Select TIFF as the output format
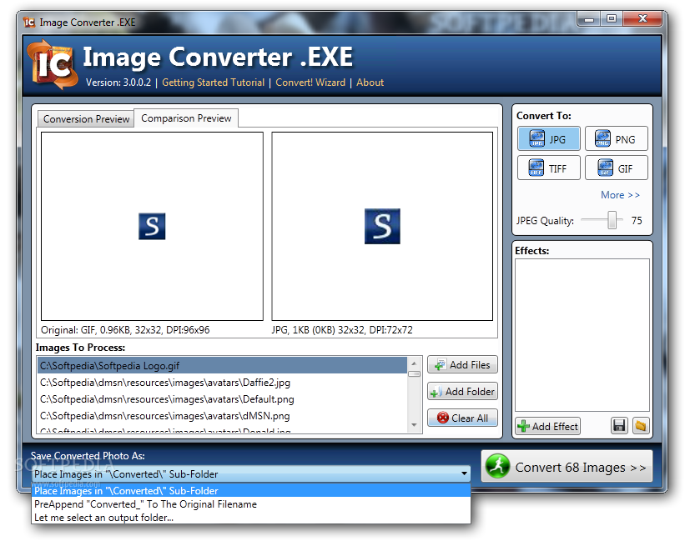Viewport: 685px width, 541px height. [x=549, y=168]
